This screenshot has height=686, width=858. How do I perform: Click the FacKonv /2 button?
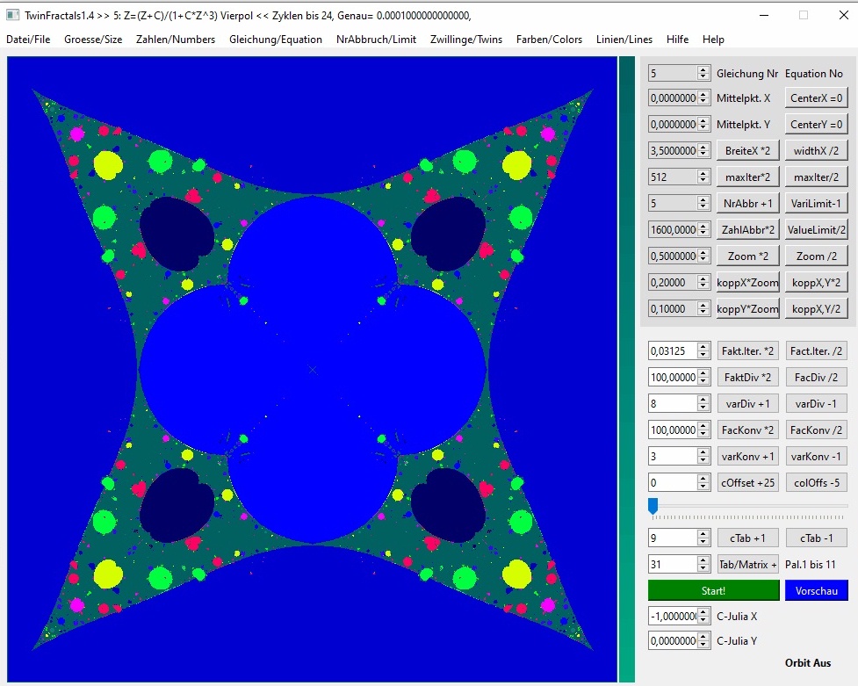[817, 430]
